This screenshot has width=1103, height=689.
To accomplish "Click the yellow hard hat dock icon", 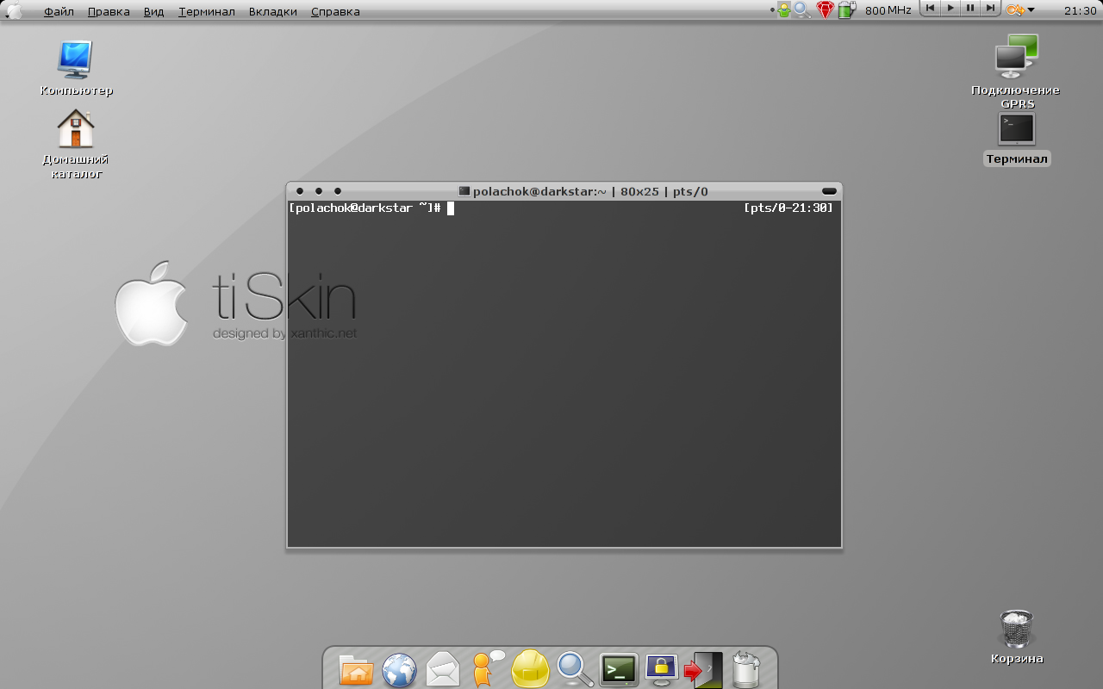I will (x=530, y=669).
